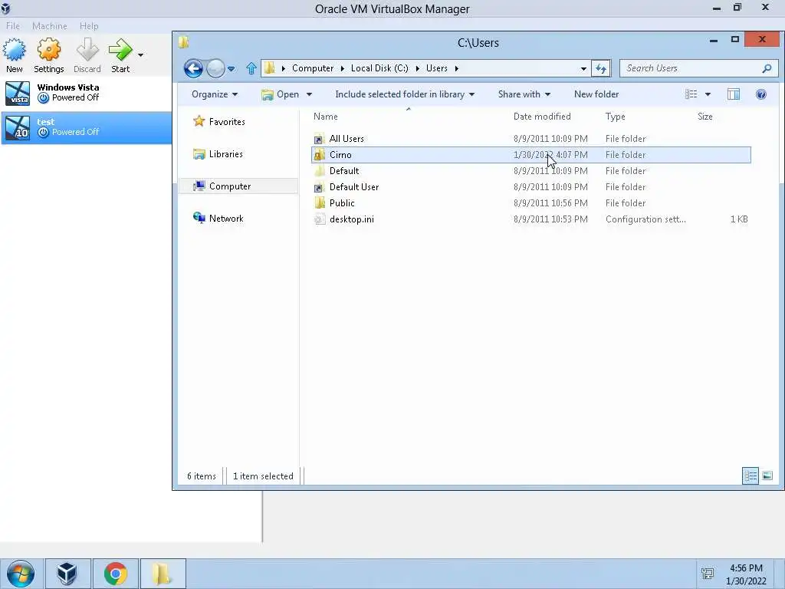
Task: Select the desktop.ini file
Action: (x=530, y=219)
